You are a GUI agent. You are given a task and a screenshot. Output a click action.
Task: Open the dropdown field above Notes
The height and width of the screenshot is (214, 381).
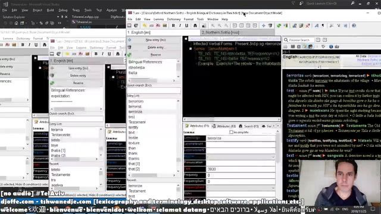click(241, 188)
